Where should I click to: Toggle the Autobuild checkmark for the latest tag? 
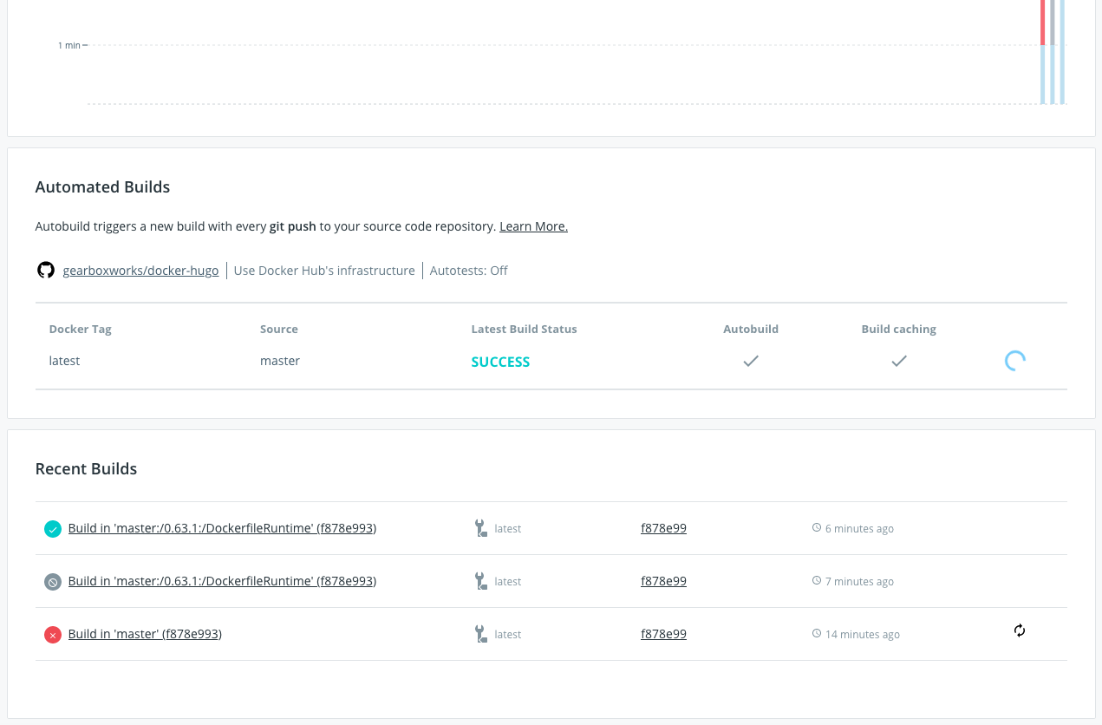click(751, 361)
